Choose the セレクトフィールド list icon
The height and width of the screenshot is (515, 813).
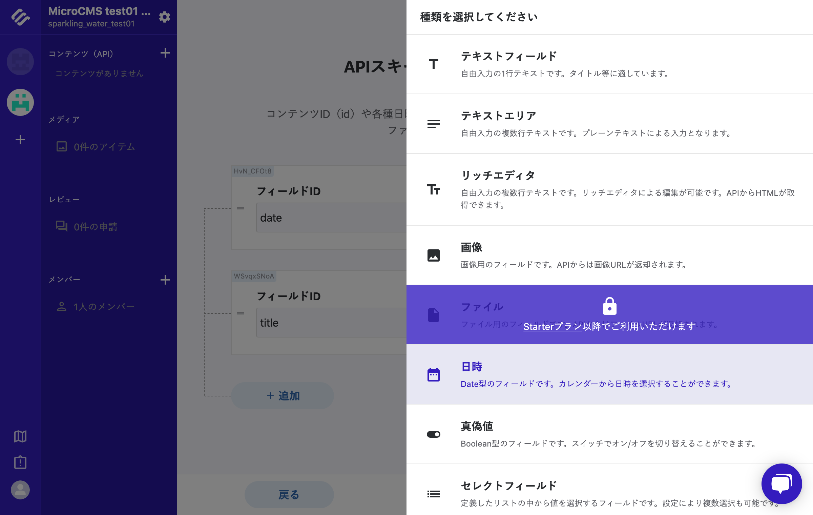tap(434, 494)
